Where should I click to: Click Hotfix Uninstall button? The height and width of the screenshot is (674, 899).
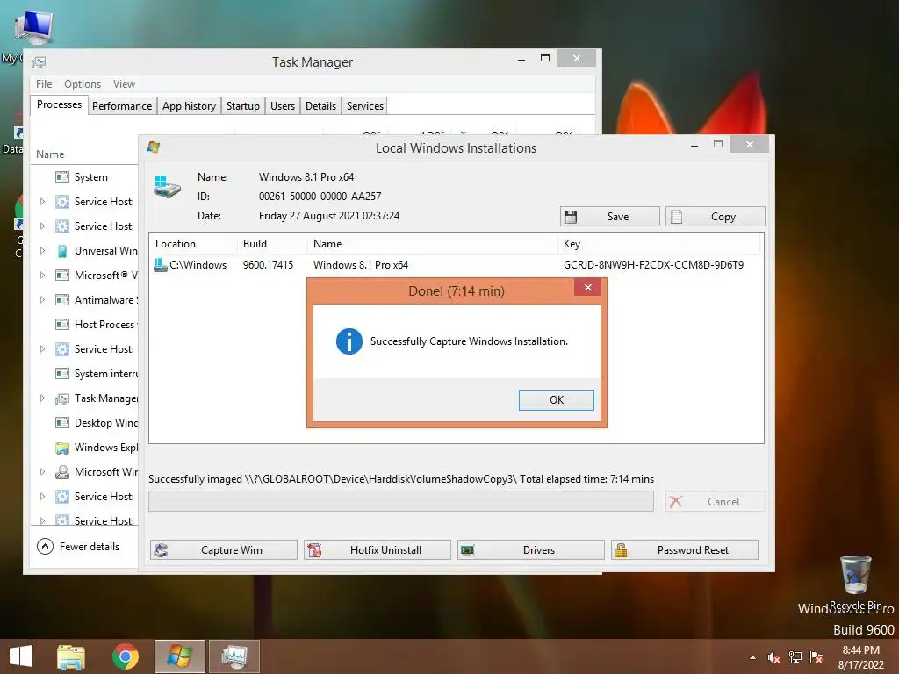[378, 549]
